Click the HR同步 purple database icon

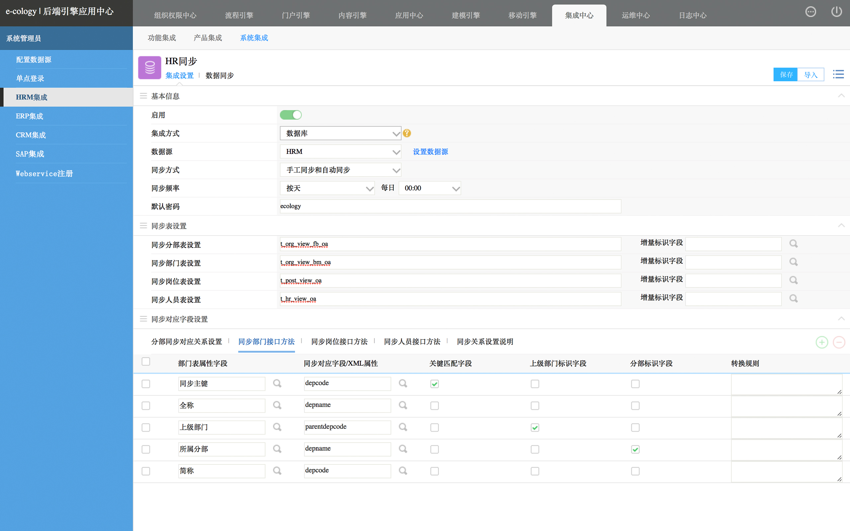[x=150, y=67]
